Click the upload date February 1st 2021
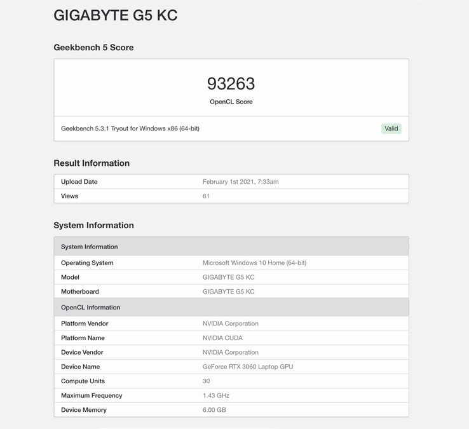 240,182
